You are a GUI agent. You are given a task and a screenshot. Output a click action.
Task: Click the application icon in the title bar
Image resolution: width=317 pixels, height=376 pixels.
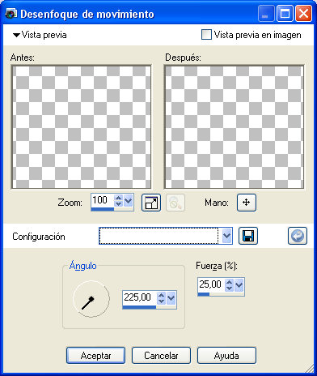tap(11, 14)
